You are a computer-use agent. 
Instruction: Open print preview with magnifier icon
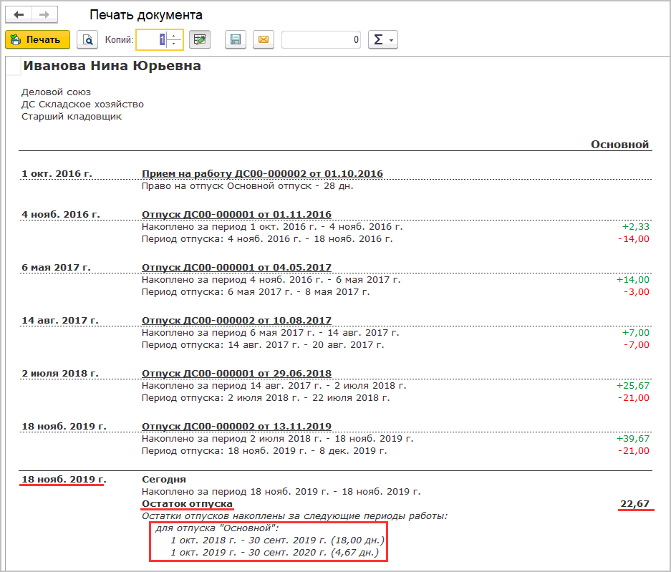pyautogui.click(x=87, y=40)
